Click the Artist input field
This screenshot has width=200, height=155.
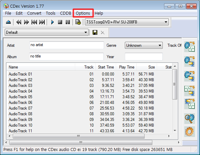66,45
